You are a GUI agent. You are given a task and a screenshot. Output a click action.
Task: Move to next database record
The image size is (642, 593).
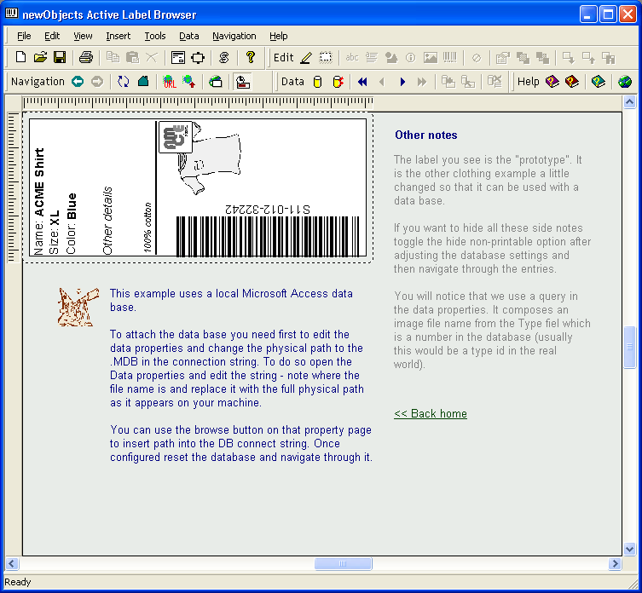(x=402, y=82)
